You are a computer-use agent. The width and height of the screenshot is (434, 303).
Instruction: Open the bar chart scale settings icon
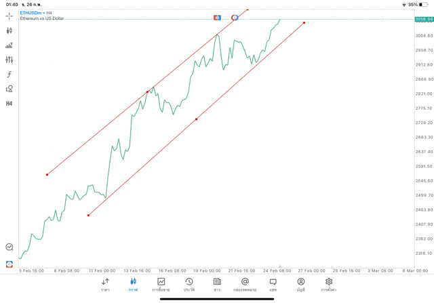click(x=9, y=45)
